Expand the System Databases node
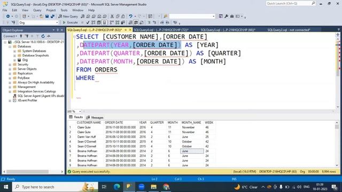 coord(14,51)
